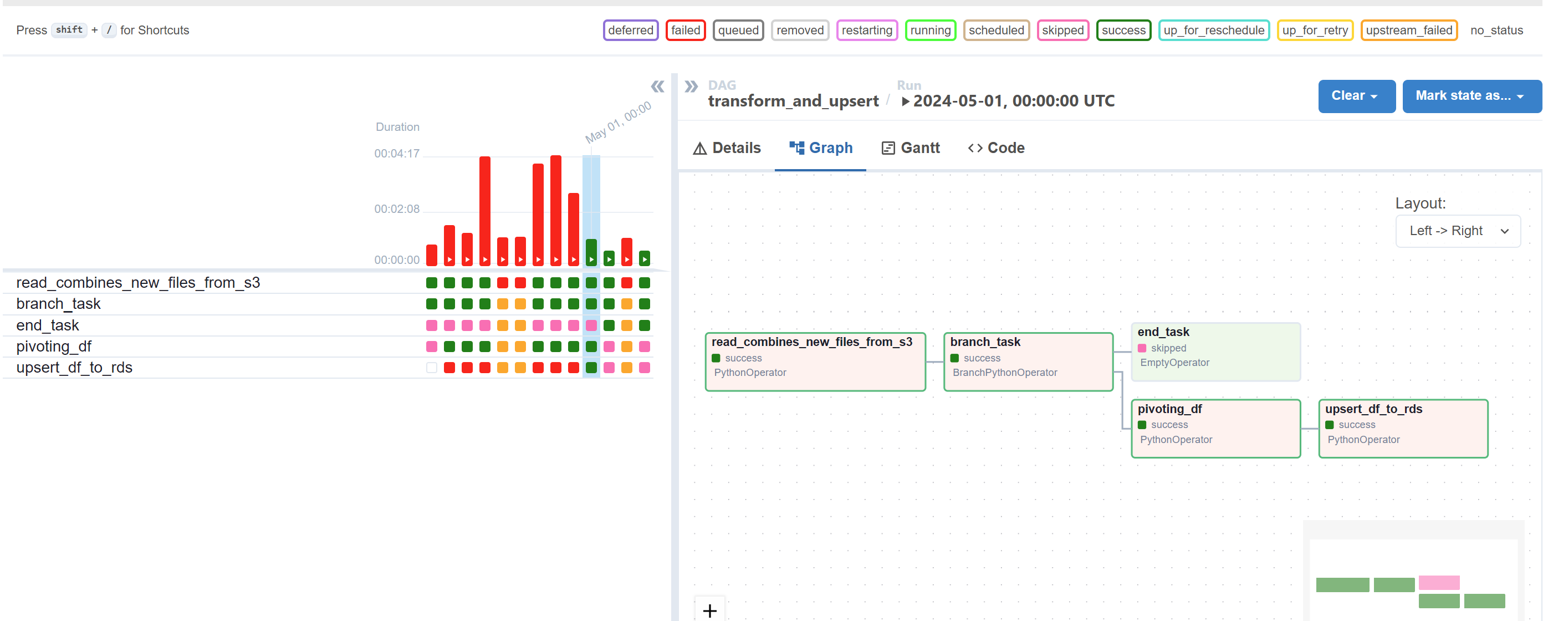Select the Graph view node icon

click(795, 147)
